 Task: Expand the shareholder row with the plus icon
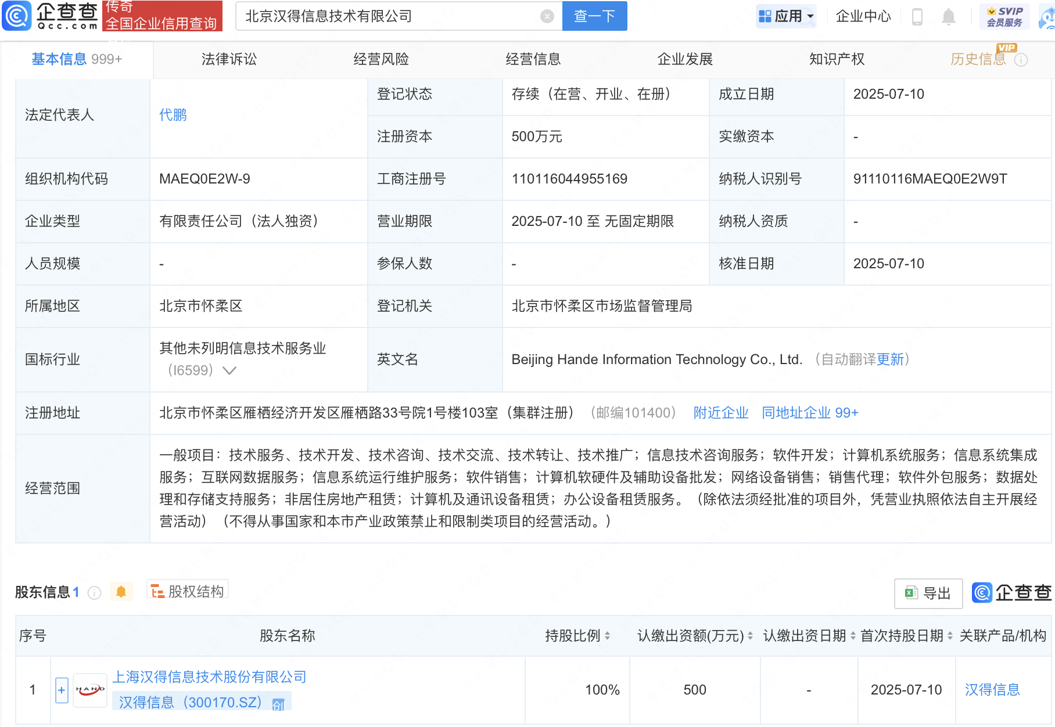coord(61,690)
